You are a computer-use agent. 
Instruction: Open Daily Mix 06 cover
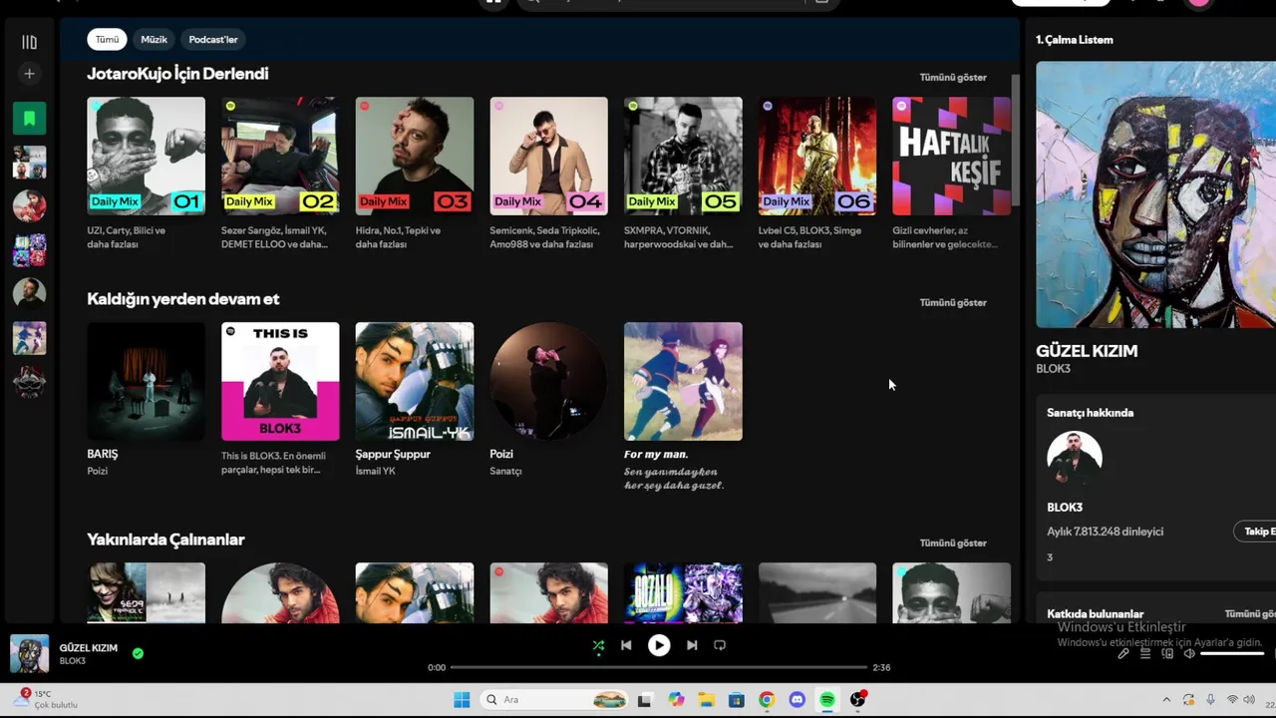tap(817, 156)
